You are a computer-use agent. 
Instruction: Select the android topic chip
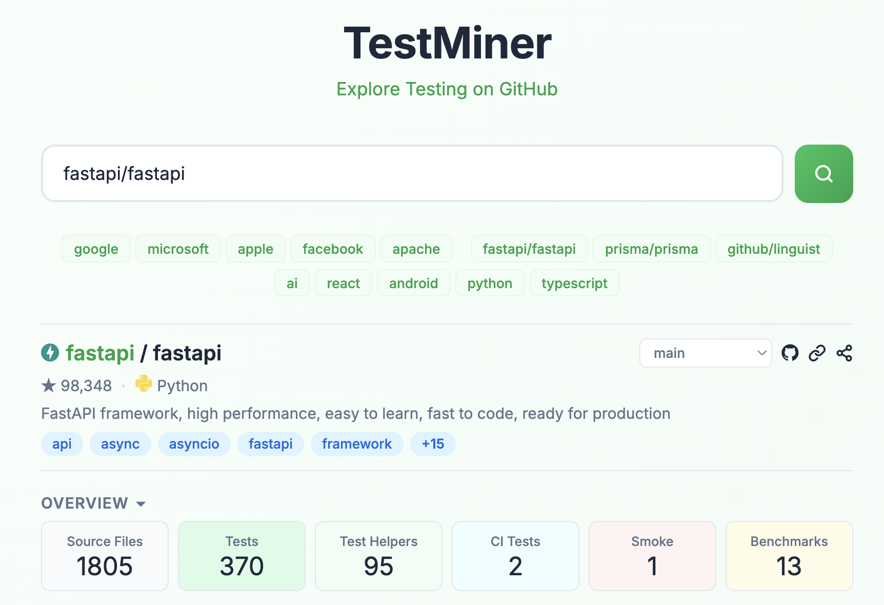414,283
